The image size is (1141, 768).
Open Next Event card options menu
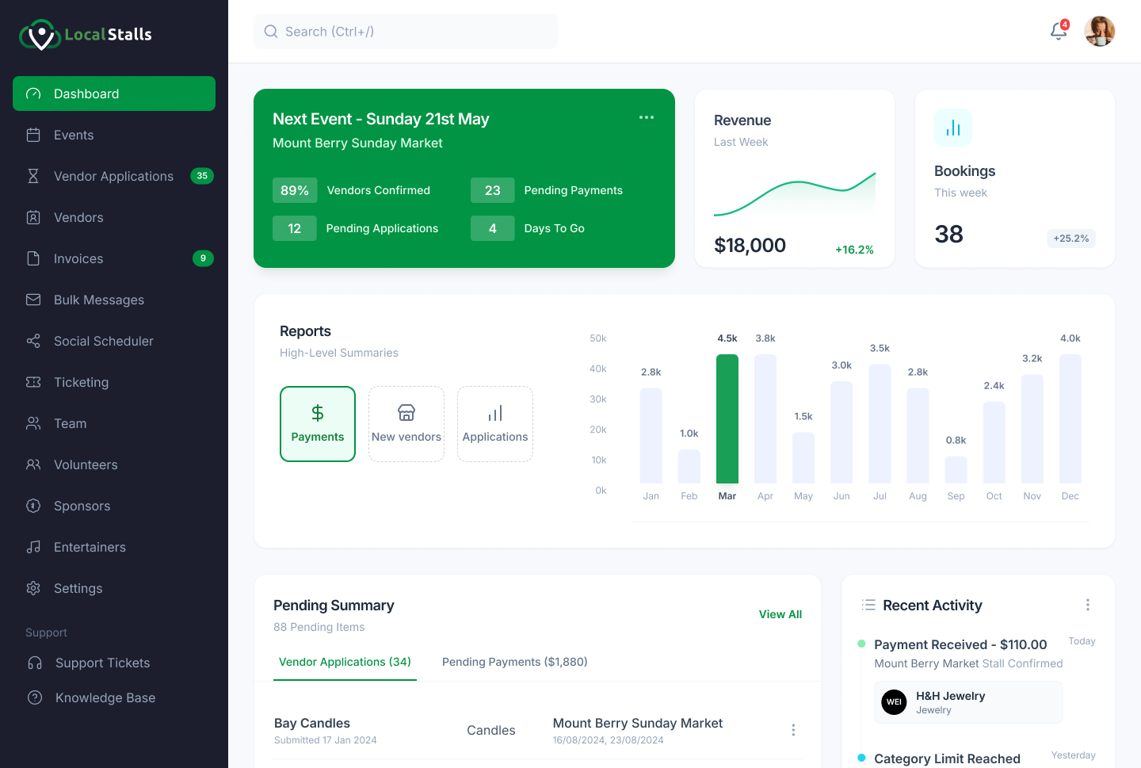(647, 117)
